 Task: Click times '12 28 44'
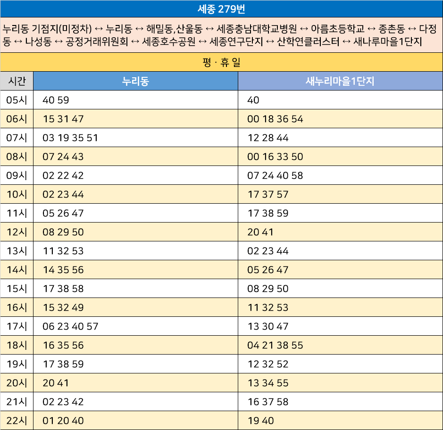268,138
